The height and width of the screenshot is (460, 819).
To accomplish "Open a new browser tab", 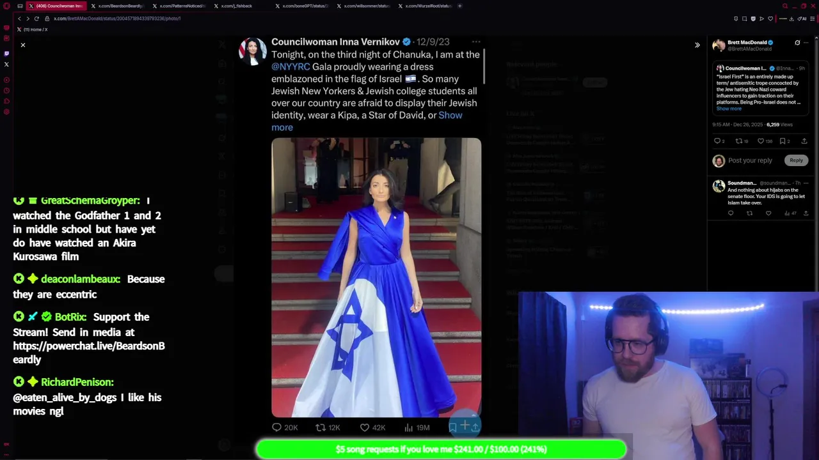I will [459, 6].
